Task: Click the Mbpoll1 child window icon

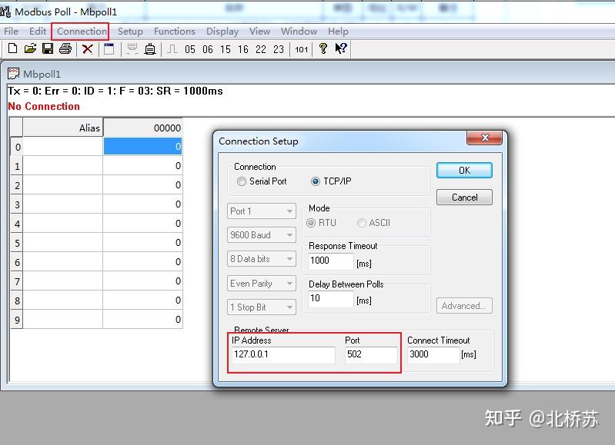Action: click(13, 74)
